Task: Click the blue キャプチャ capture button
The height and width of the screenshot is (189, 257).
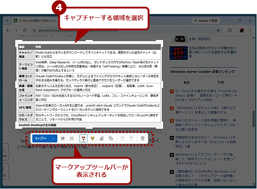Action: click(x=41, y=138)
